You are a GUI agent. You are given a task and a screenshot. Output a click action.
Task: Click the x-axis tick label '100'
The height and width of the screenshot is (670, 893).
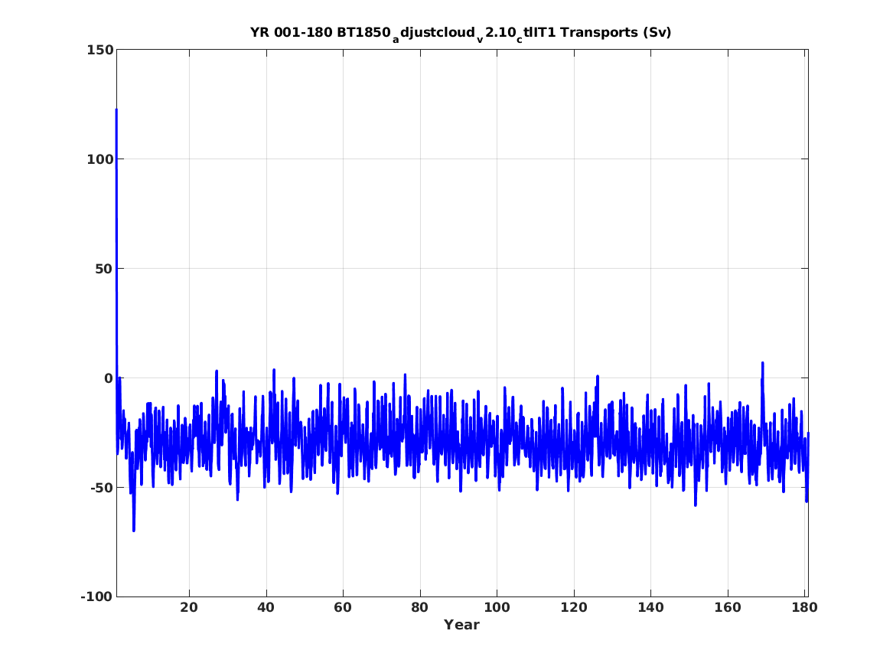(497, 608)
